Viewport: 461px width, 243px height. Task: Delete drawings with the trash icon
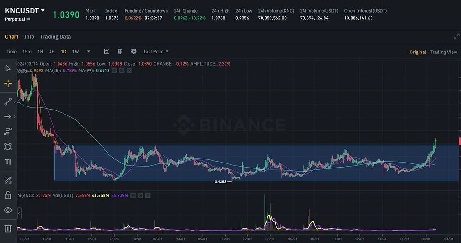(8, 228)
